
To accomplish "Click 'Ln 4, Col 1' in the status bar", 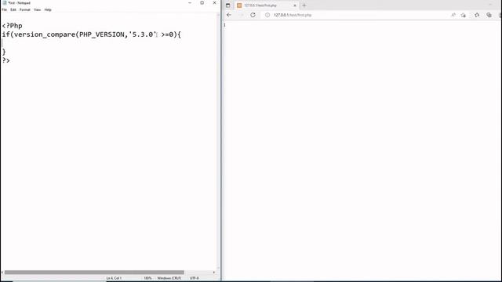I will click(114, 278).
